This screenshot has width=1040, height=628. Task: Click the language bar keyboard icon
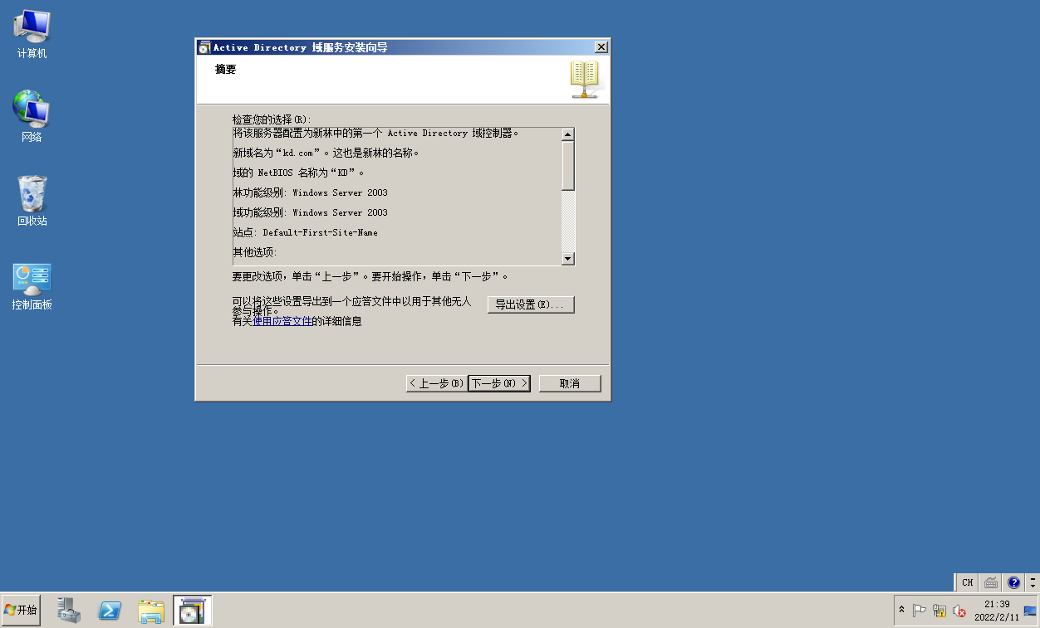coord(991,582)
